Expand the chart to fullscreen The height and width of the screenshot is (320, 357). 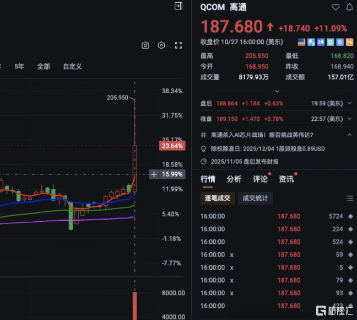(178, 45)
